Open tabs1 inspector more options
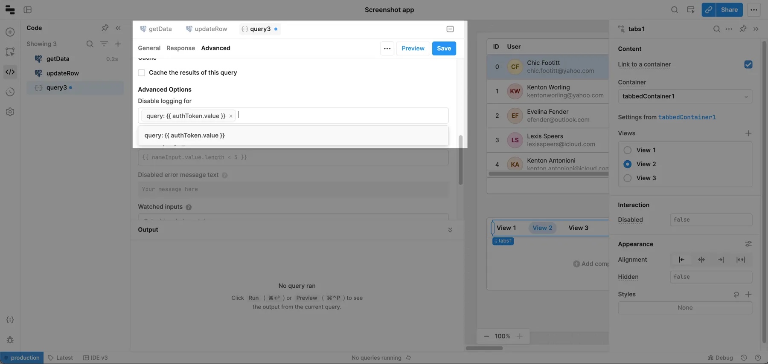 (x=729, y=29)
